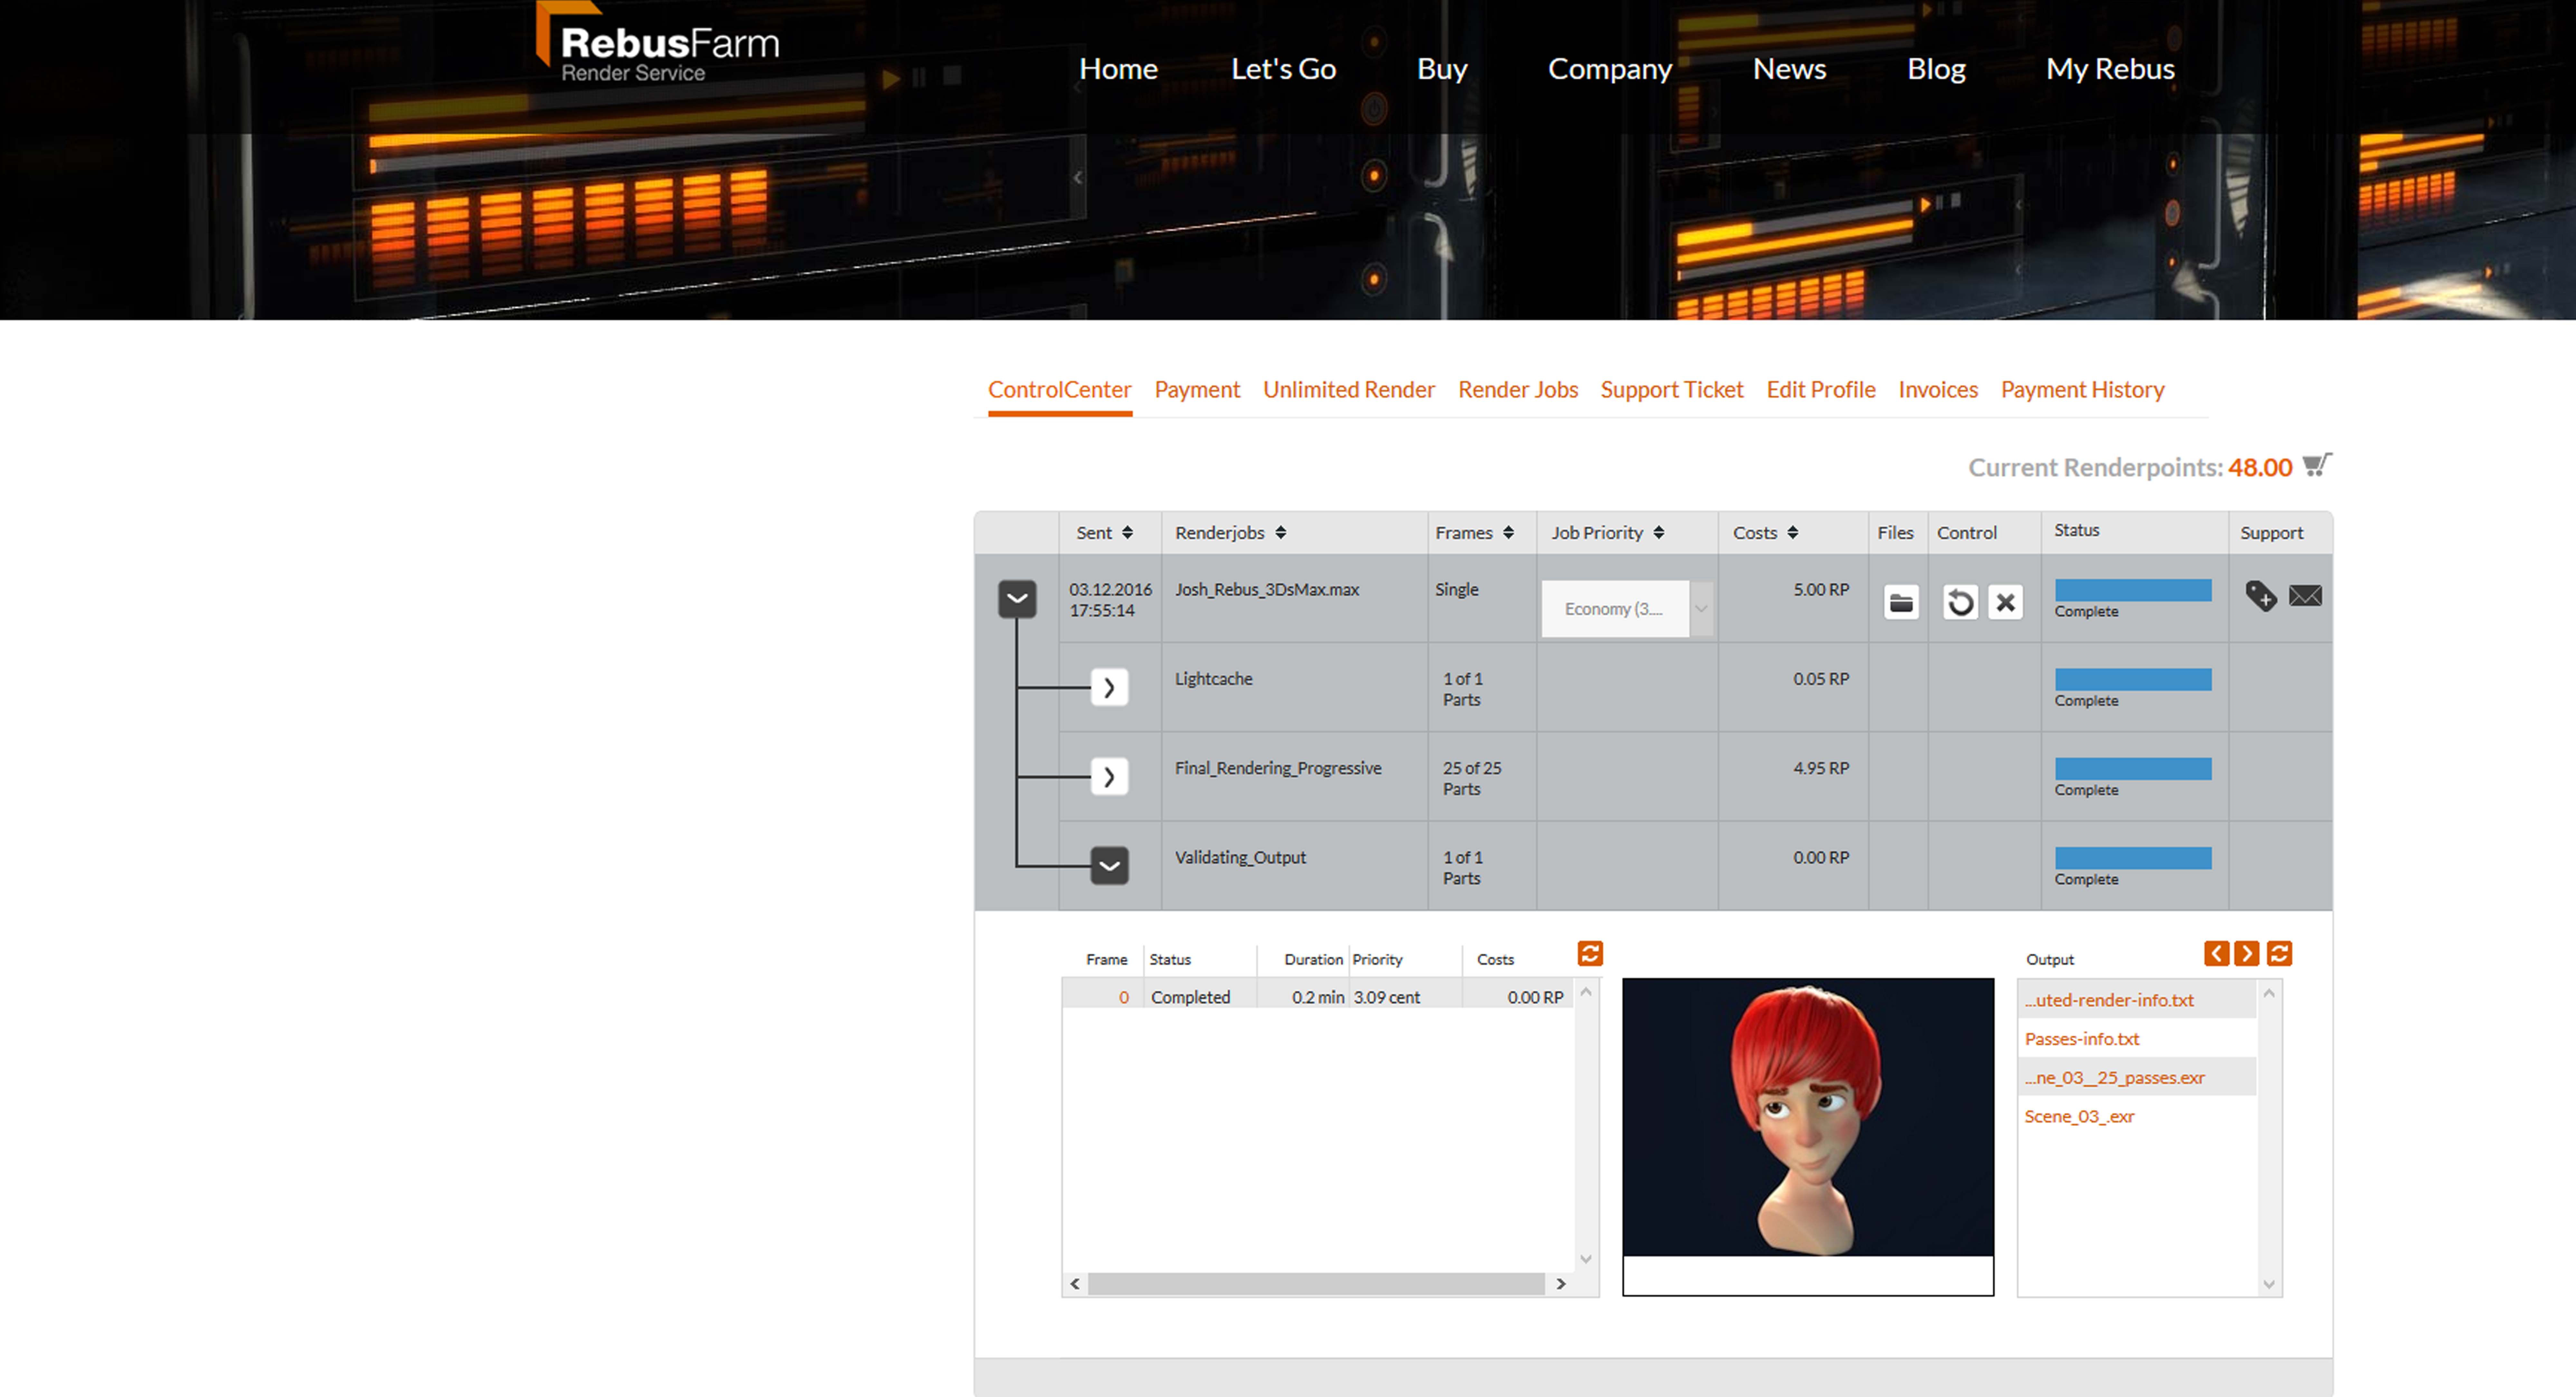Click the envelope support mail icon
Viewport: 2576px width, 1397px height.
coord(2305,596)
